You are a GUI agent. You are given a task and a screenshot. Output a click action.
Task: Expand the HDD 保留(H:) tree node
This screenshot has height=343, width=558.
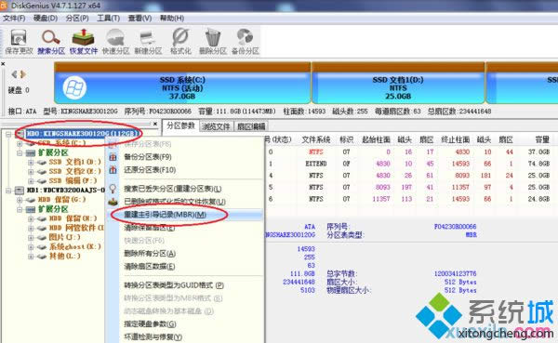click(x=31, y=218)
